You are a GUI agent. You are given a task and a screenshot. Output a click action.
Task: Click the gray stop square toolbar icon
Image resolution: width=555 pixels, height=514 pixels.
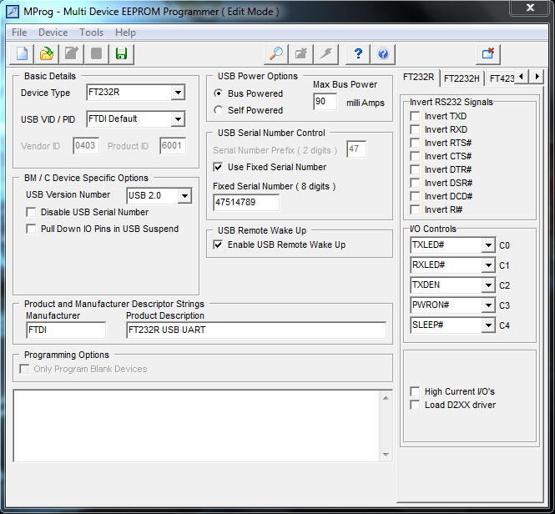96,54
